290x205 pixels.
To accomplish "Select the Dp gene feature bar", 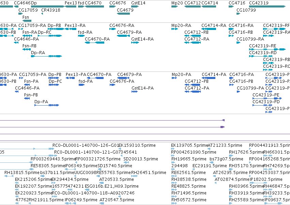I will [x=48, y=6].
